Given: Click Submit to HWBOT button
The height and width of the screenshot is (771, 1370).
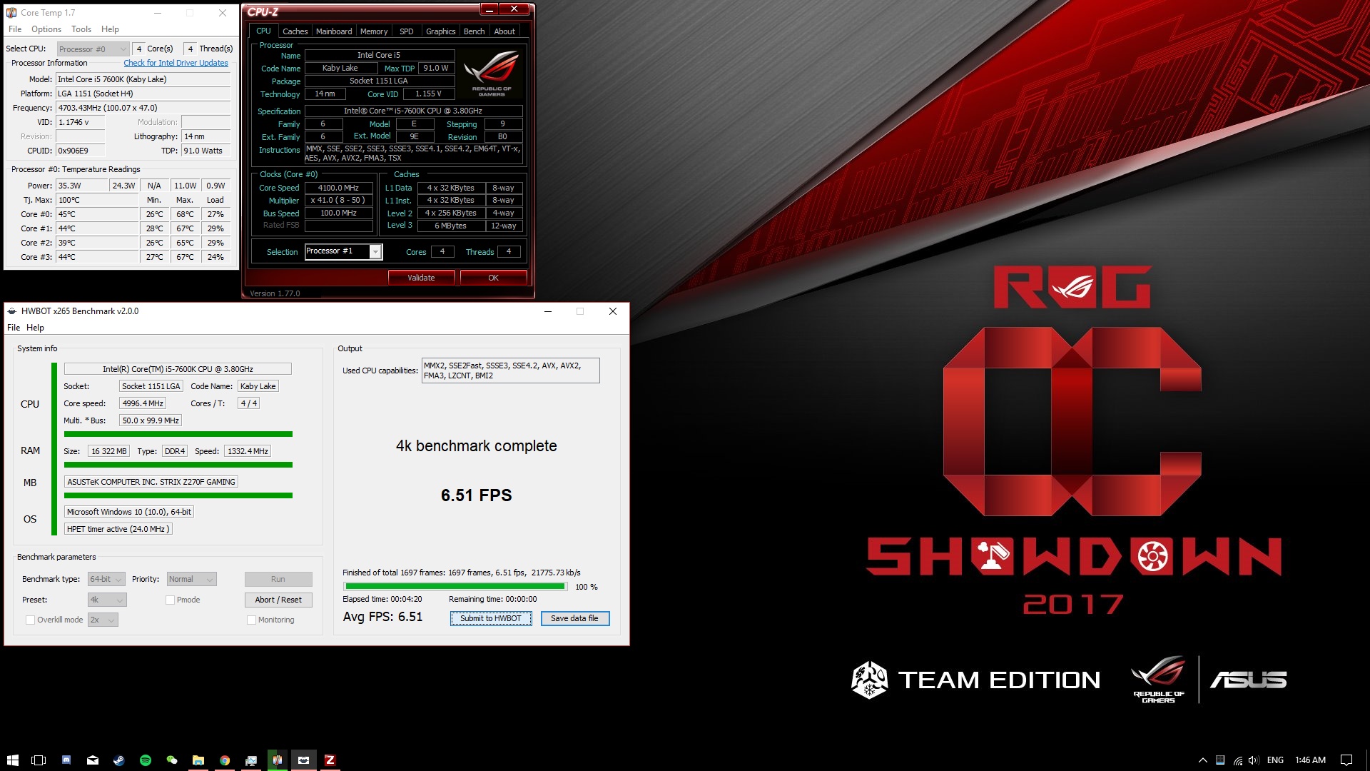Looking at the screenshot, I should 491,618.
